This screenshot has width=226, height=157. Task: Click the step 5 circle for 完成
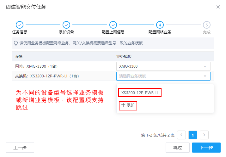[x=206, y=25]
